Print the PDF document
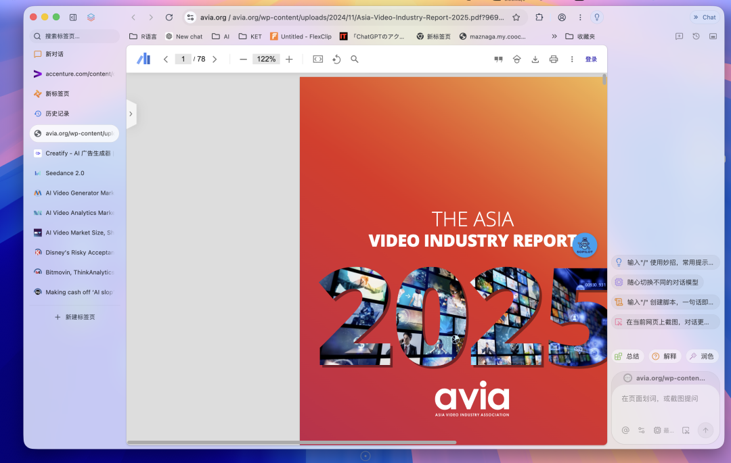Screen dimensions: 731x463 pos(554,59)
